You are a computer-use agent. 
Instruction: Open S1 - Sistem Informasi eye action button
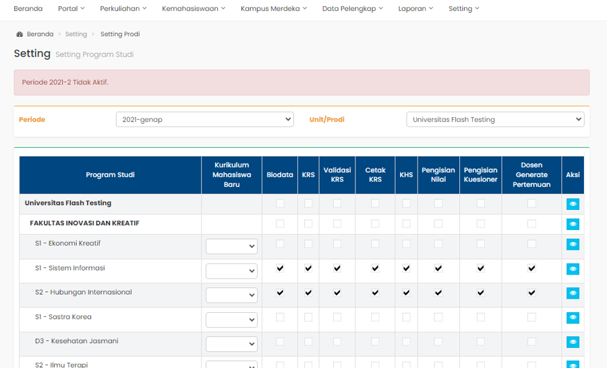coord(573,269)
